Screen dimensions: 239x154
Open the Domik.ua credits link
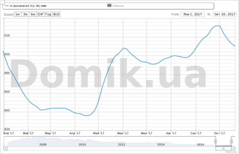(231, 152)
